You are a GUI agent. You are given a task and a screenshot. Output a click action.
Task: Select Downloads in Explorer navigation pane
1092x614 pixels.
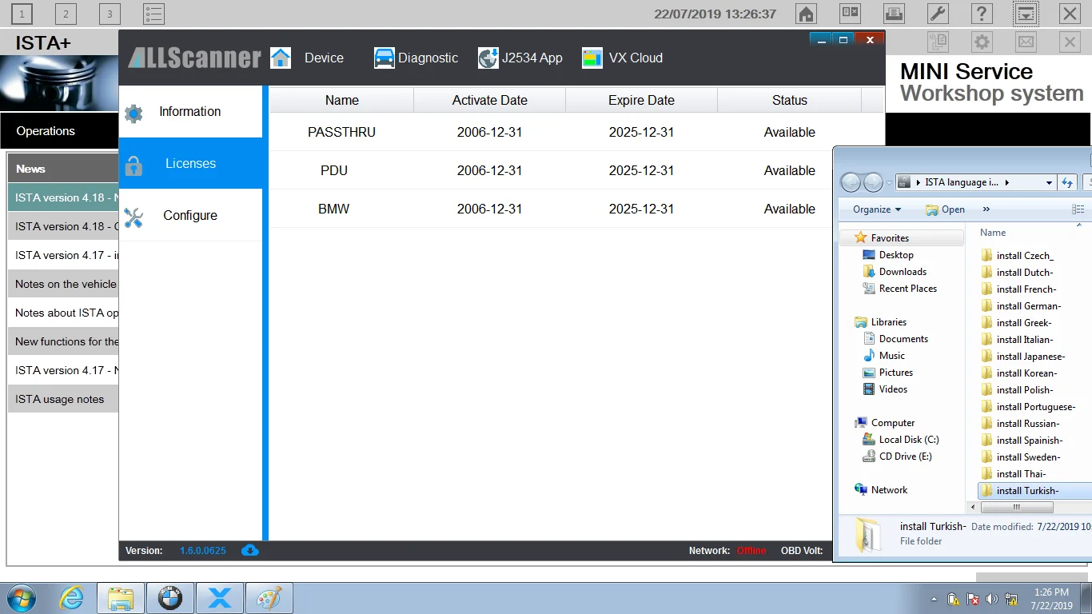(903, 272)
